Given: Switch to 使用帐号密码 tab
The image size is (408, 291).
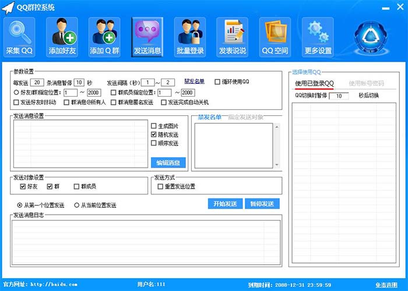Looking at the screenshot, I should pyautogui.click(x=366, y=83).
